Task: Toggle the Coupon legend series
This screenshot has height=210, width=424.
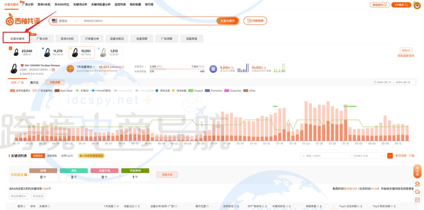Action: tap(196, 91)
